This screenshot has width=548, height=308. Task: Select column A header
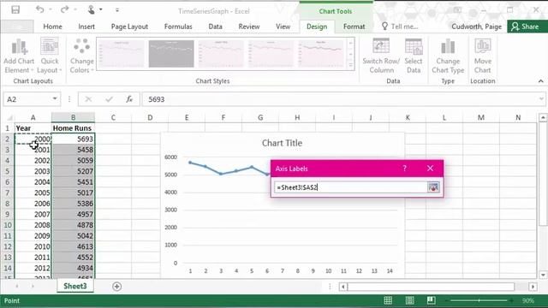[33, 117]
